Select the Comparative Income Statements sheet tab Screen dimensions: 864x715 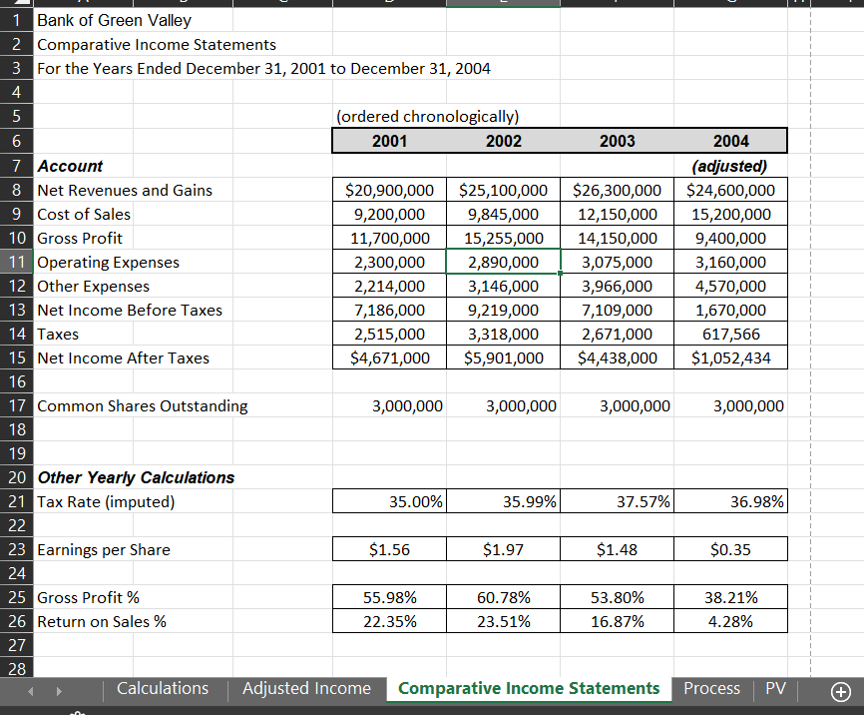529,688
